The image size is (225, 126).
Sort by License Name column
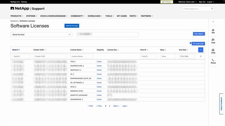coord(77,50)
